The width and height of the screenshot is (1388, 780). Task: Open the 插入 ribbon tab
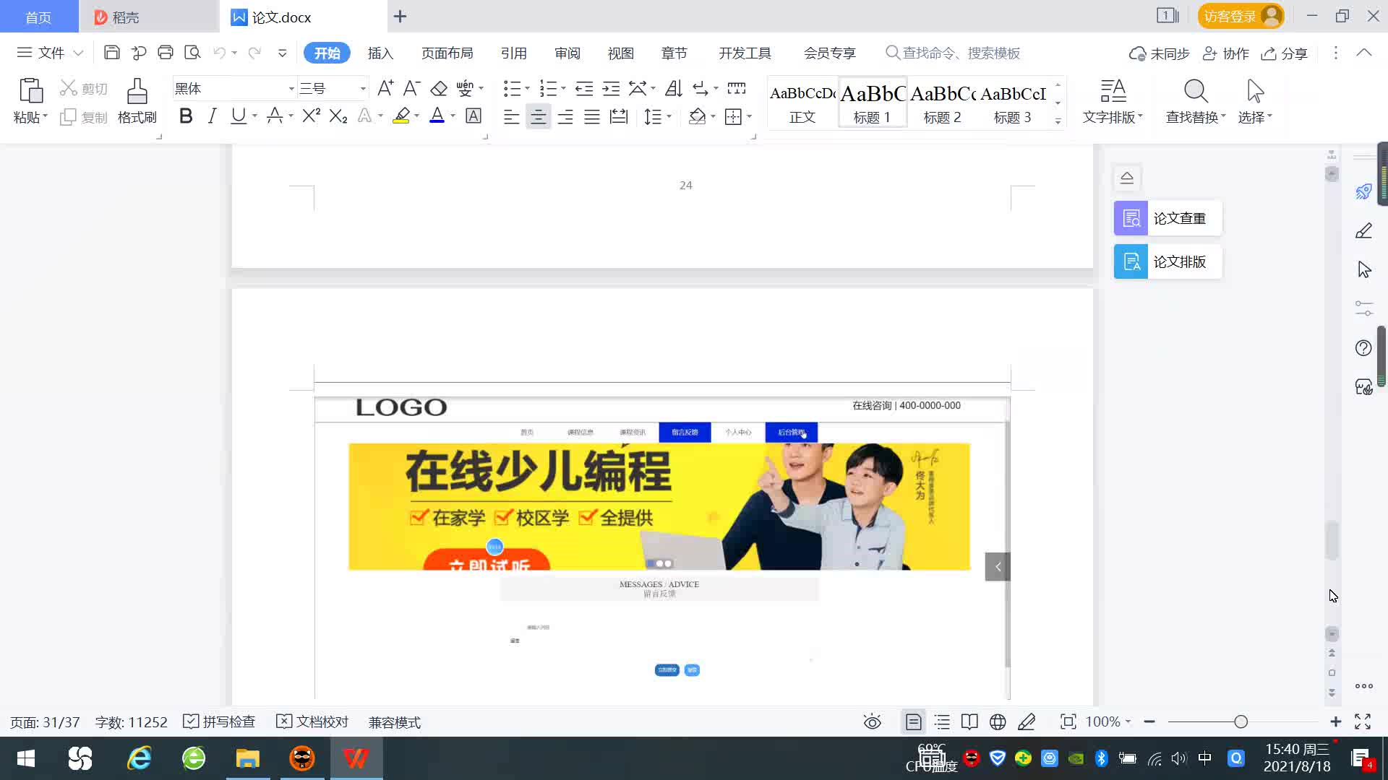point(380,53)
